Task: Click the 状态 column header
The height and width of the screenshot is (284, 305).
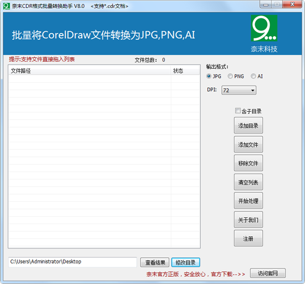Action: point(185,71)
